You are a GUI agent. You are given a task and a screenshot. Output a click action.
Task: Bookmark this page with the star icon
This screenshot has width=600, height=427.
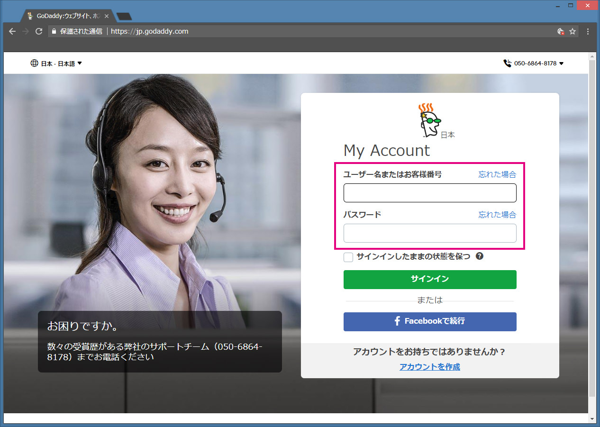point(573,31)
